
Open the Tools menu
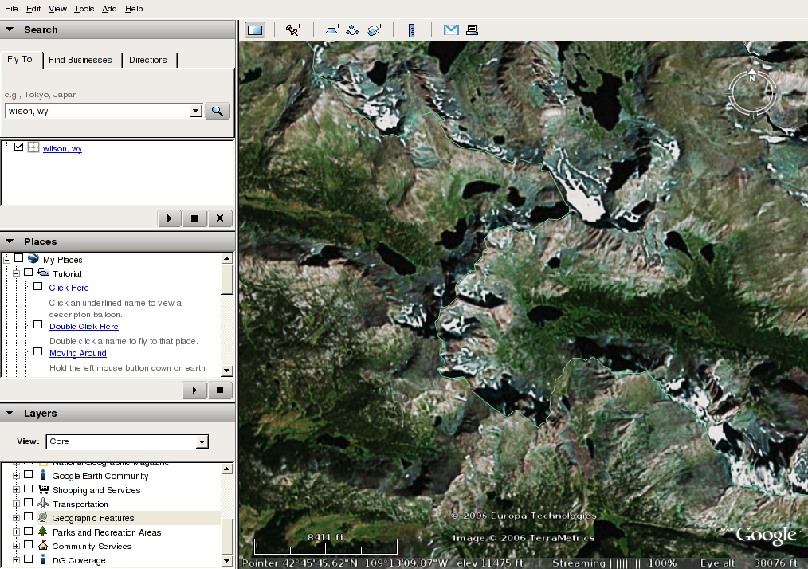tap(84, 8)
